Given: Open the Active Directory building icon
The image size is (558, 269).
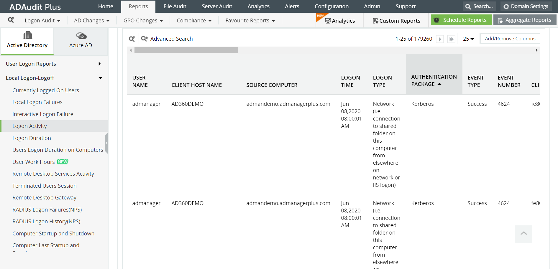Looking at the screenshot, I should point(27,35).
